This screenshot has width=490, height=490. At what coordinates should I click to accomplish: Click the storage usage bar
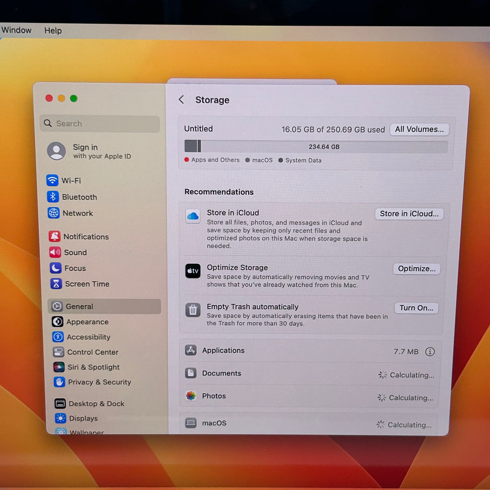point(316,146)
